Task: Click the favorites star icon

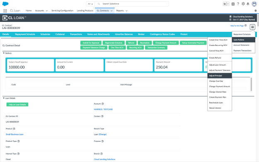Action: click(x=225, y=4)
